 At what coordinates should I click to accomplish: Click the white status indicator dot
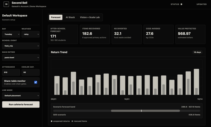point(181,4)
